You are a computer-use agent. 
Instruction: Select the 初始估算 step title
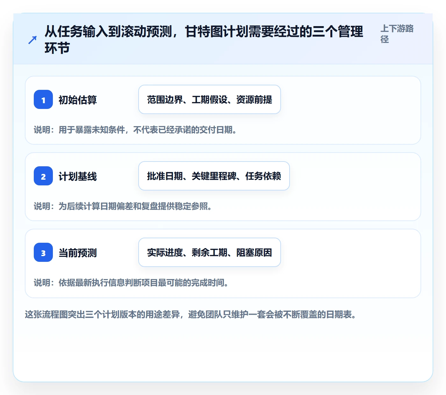[x=78, y=100]
